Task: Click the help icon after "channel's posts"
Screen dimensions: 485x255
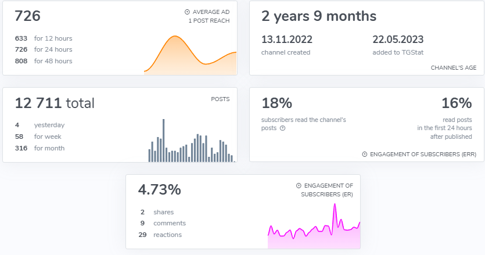Action: [282, 128]
